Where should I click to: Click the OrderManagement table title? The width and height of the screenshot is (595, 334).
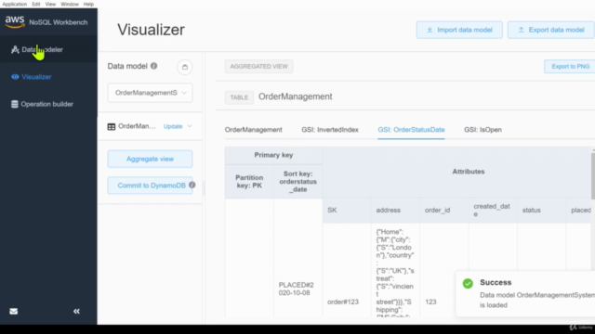point(296,96)
